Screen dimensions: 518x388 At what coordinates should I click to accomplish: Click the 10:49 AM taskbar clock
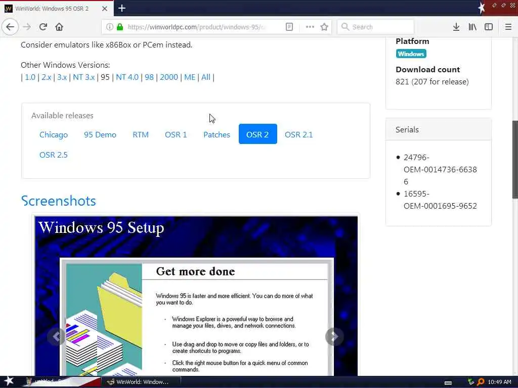pyautogui.click(x=499, y=382)
